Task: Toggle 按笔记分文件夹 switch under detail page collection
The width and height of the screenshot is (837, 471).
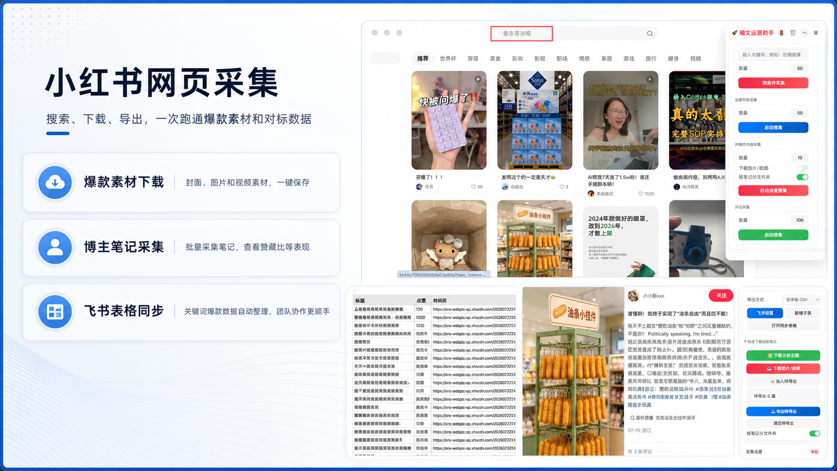Action: pos(802,177)
